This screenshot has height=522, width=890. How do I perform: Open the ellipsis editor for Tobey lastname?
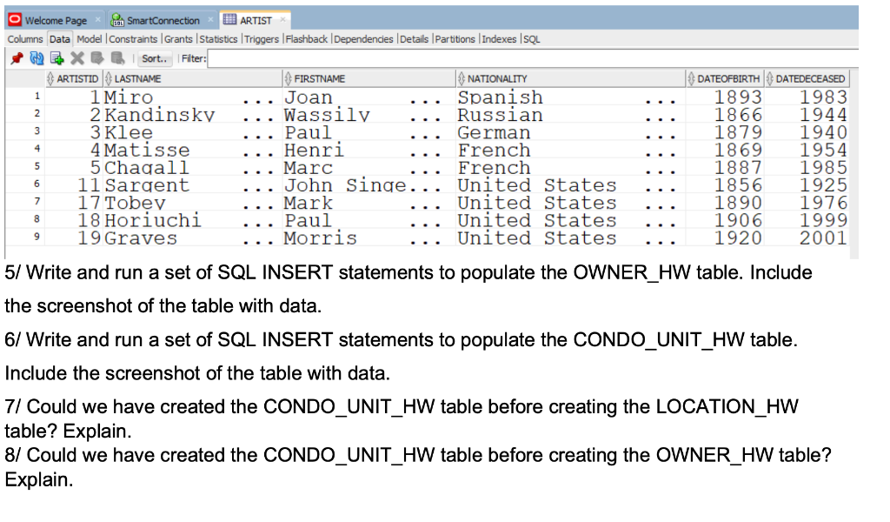257,207
